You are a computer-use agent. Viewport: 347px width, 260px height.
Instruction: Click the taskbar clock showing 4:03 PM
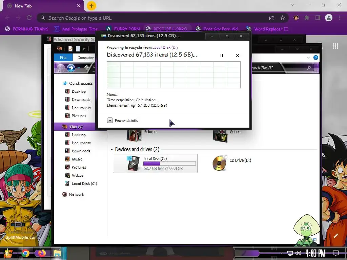315,253
